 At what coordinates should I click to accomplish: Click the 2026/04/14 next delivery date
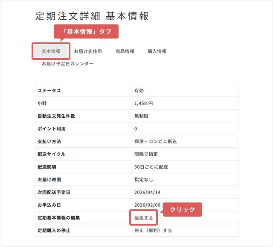[148, 192]
